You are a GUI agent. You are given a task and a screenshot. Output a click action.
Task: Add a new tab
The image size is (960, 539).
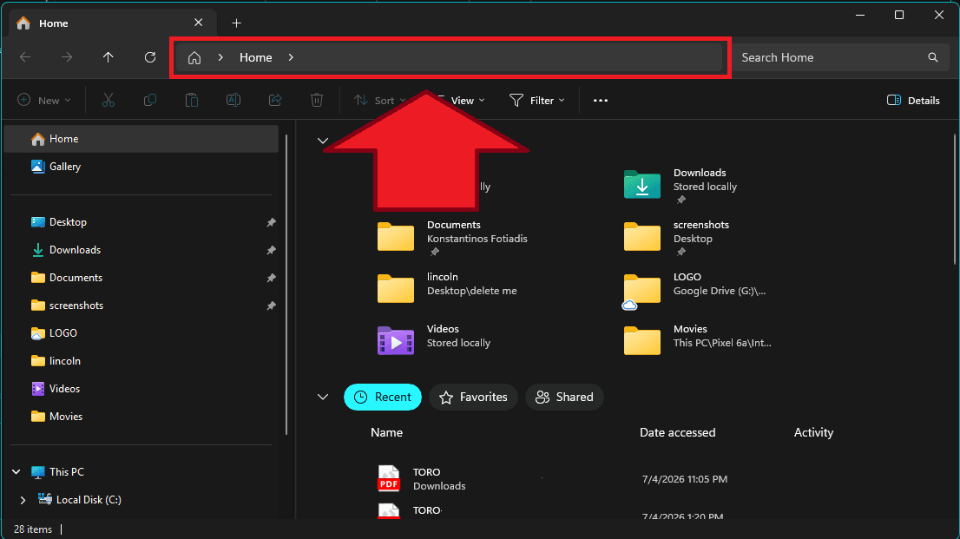point(236,23)
